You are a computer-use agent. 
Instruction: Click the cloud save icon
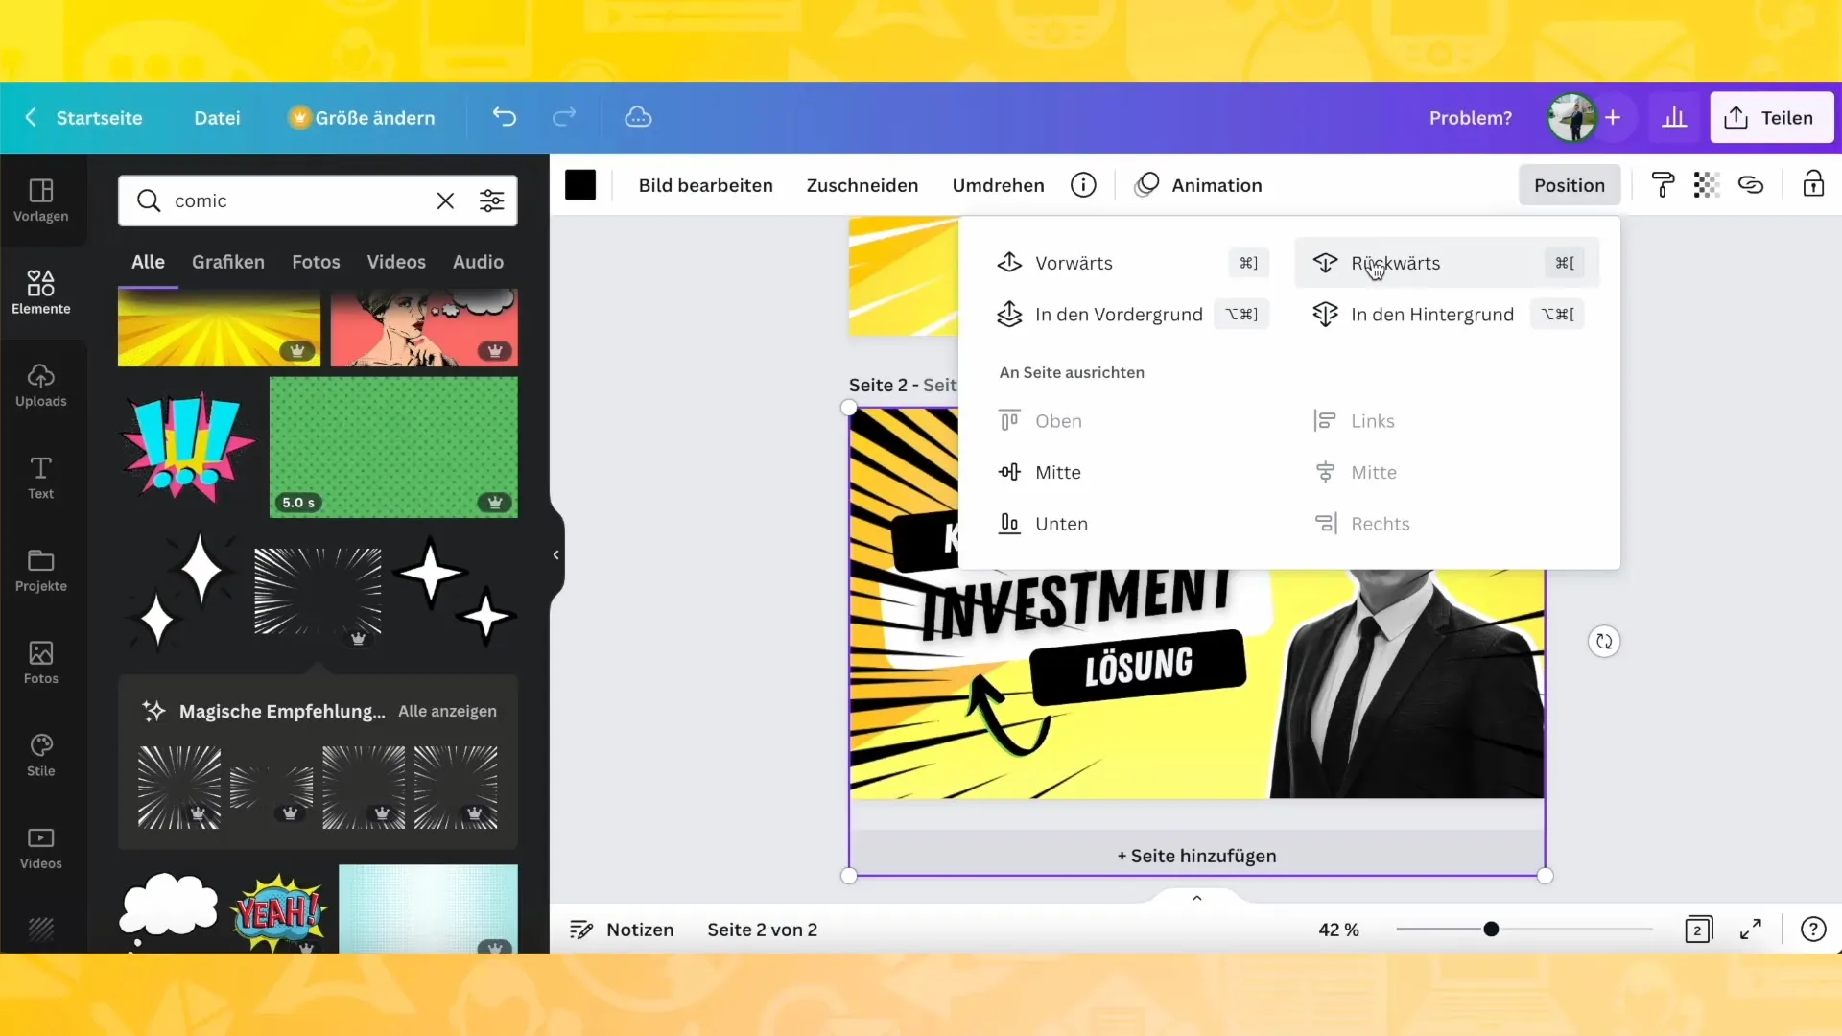639,116
